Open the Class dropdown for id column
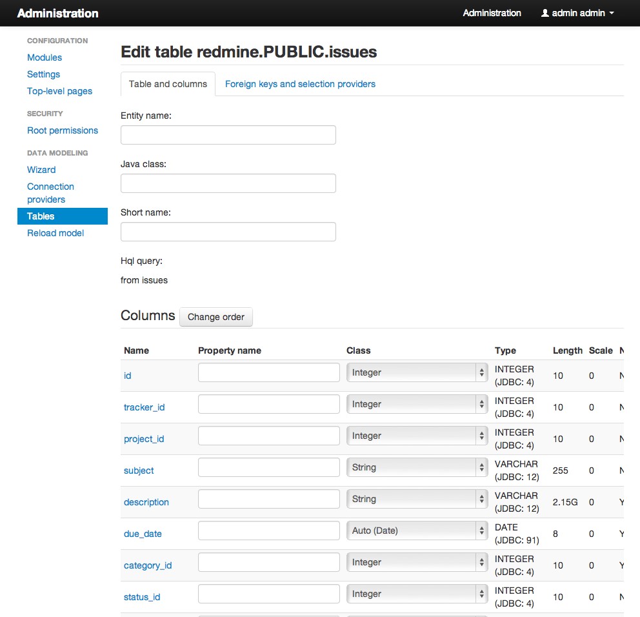This screenshot has width=640, height=617. coord(417,372)
